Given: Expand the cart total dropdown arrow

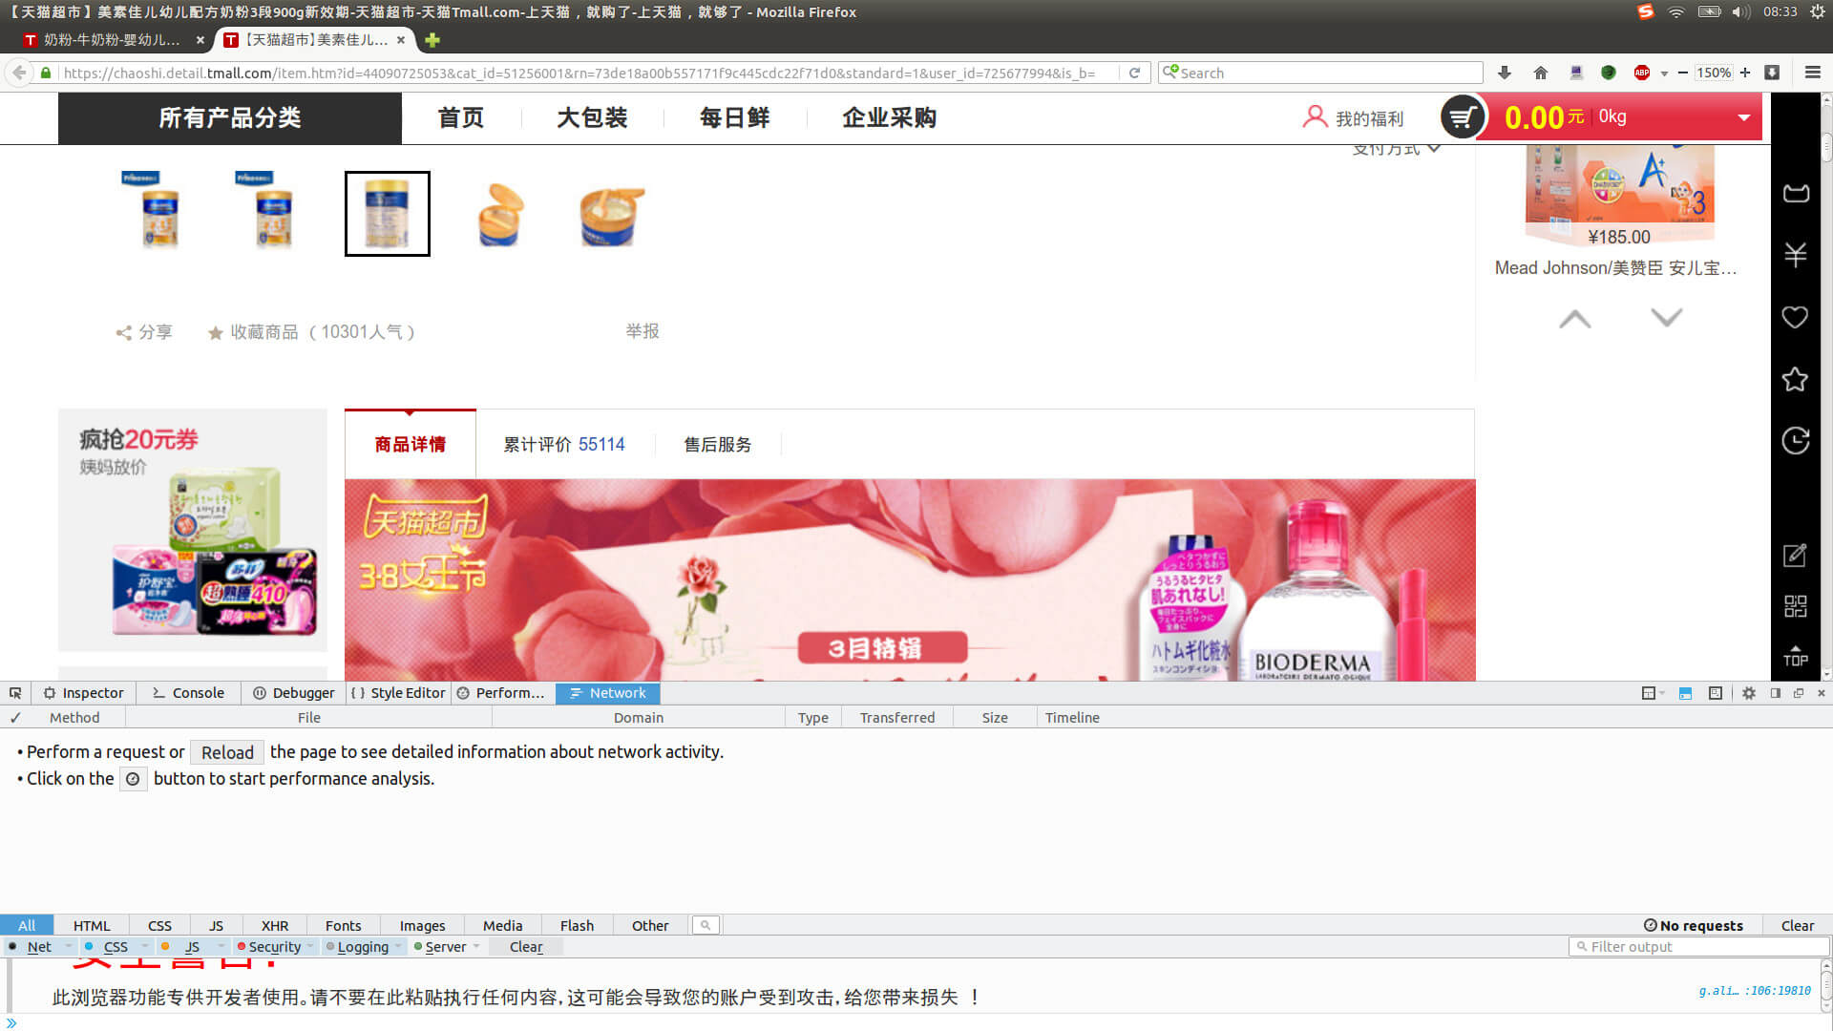Looking at the screenshot, I should pyautogui.click(x=1743, y=117).
